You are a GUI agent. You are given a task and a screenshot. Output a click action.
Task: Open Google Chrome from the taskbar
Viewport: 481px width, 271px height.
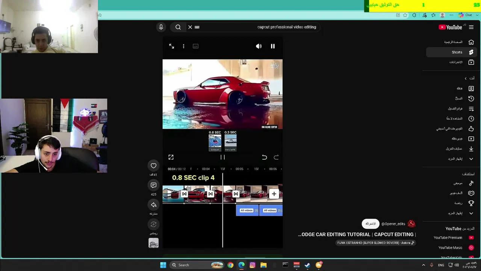230,265
